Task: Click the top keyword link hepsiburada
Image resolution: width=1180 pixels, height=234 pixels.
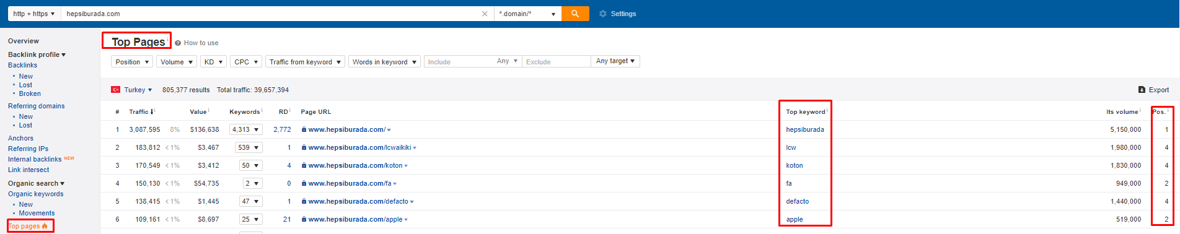Action: [x=805, y=129]
